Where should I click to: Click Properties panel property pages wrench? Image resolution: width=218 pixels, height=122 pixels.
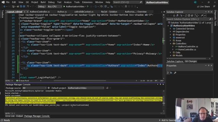175,73
